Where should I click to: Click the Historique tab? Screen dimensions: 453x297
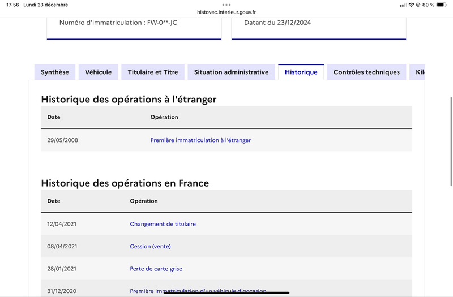click(x=301, y=72)
